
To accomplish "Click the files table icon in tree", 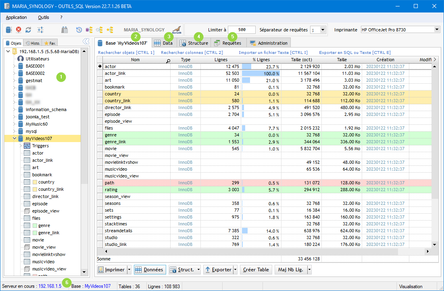I will pos(27,218).
